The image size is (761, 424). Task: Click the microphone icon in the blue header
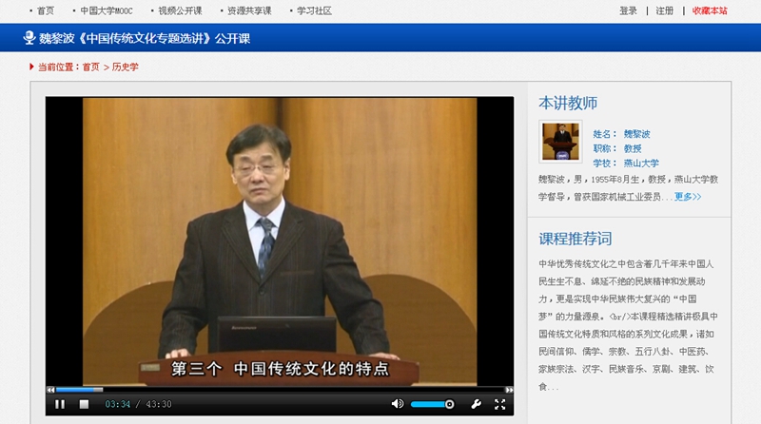coord(29,38)
